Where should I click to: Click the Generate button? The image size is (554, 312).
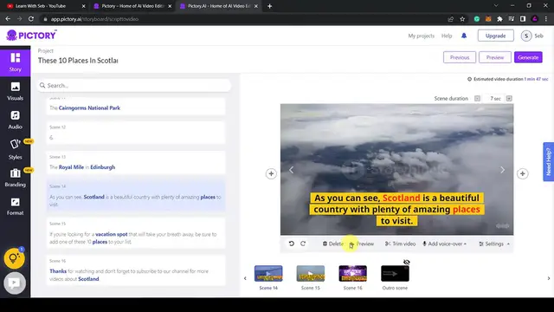click(528, 57)
